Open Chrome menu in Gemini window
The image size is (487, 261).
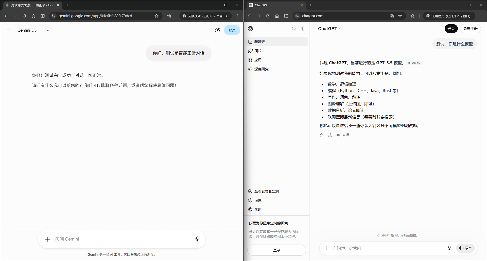237,16
